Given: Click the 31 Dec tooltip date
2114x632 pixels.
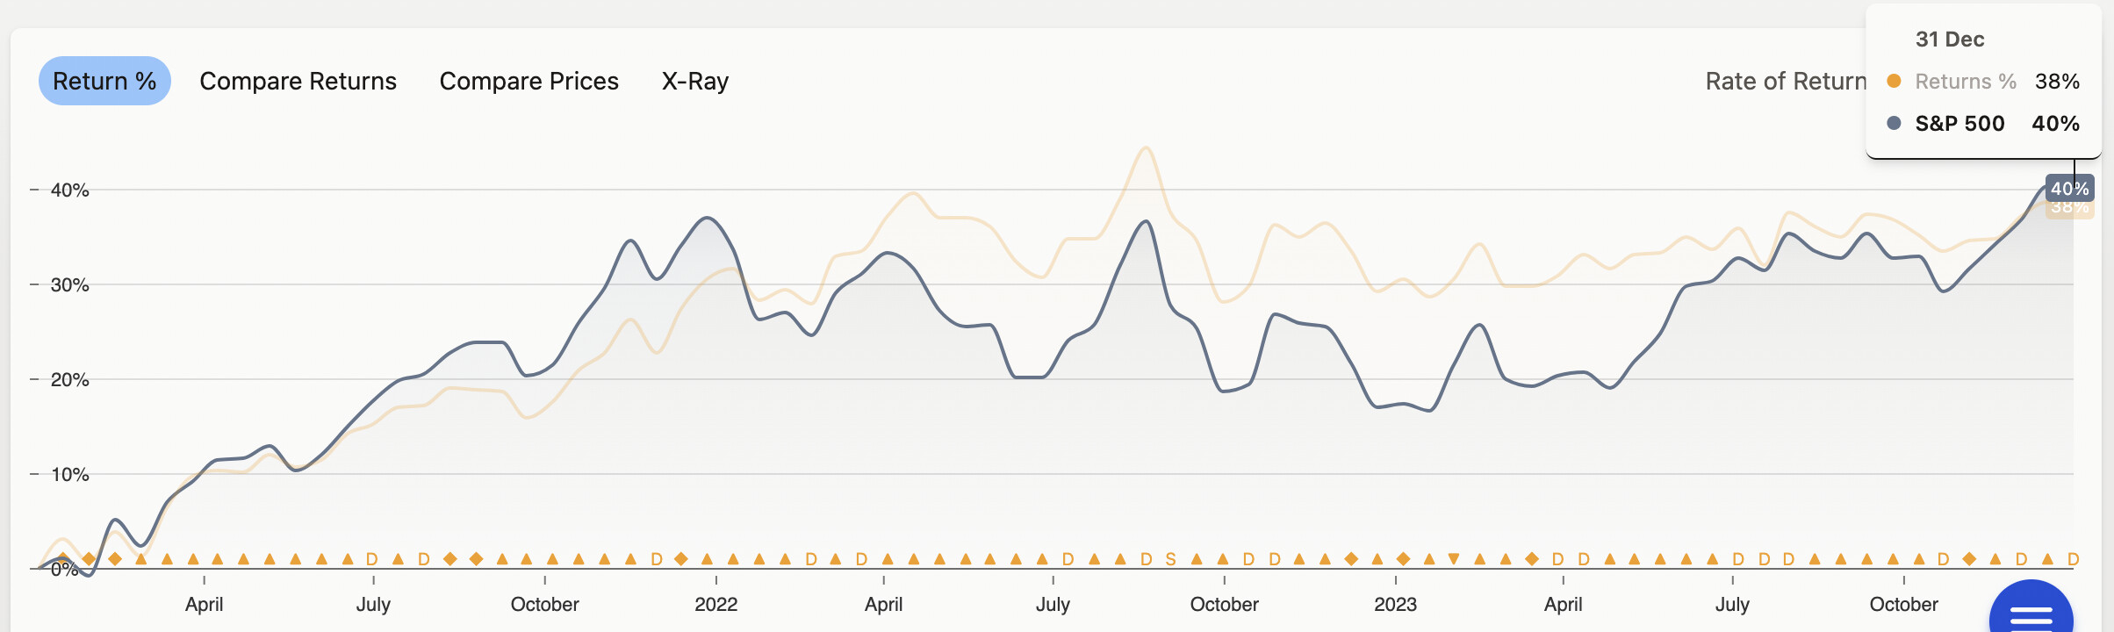Looking at the screenshot, I should (1949, 39).
